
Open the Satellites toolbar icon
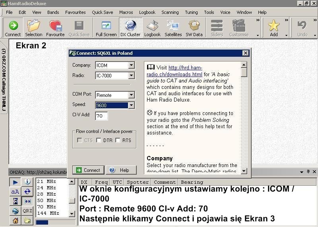[173, 28]
